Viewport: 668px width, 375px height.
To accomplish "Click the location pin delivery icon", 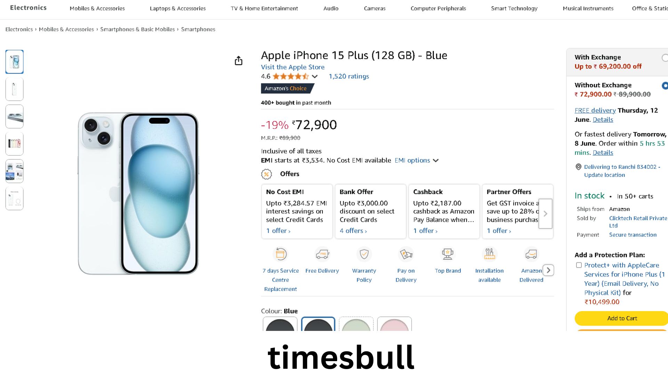I will tap(578, 167).
